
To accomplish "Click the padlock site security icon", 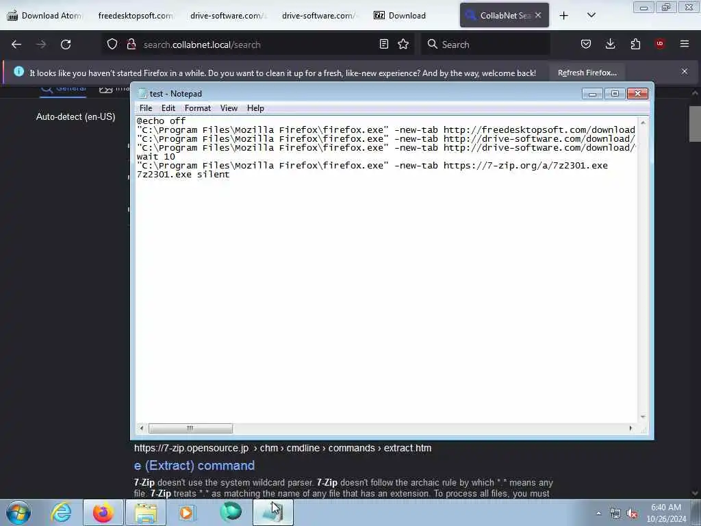I will (x=131, y=45).
